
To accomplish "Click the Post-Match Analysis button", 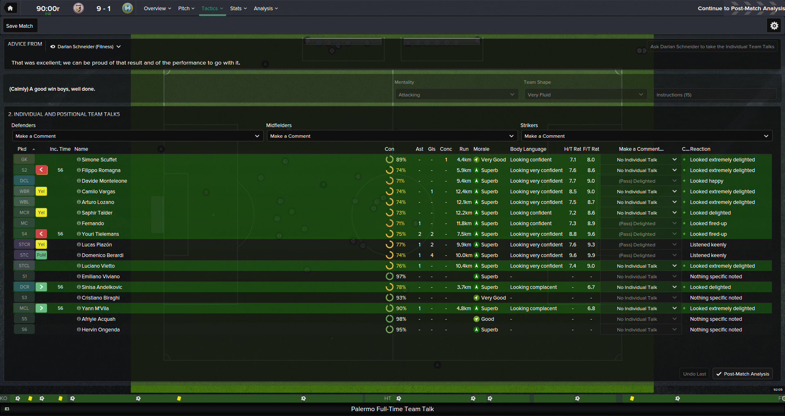I will pos(742,374).
